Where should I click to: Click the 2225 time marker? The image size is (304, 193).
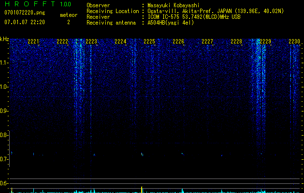149,41
